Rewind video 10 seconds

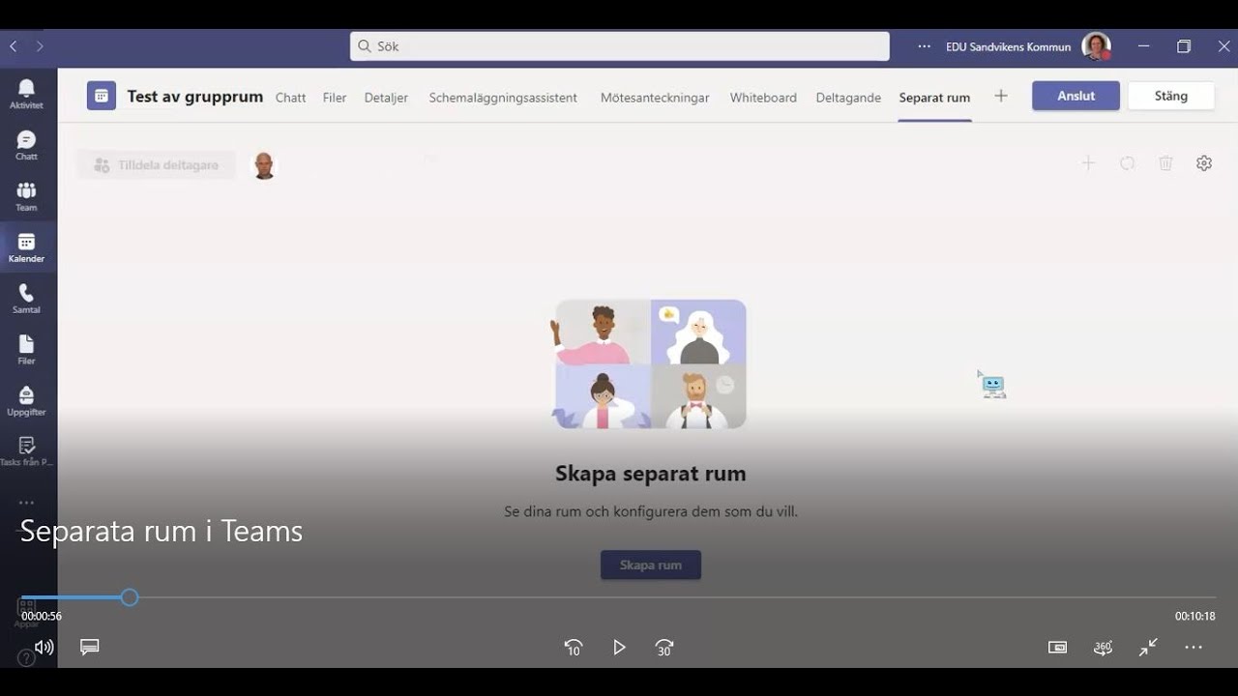(x=574, y=648)
